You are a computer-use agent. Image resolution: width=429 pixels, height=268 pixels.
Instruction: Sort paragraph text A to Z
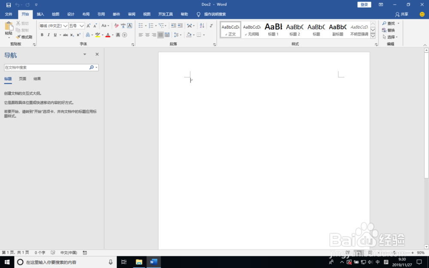click(202, 26)
